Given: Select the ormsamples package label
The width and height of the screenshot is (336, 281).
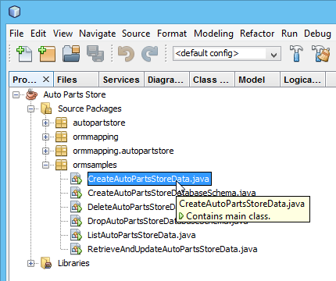Looking at the screenshot, I should point(95,165).
